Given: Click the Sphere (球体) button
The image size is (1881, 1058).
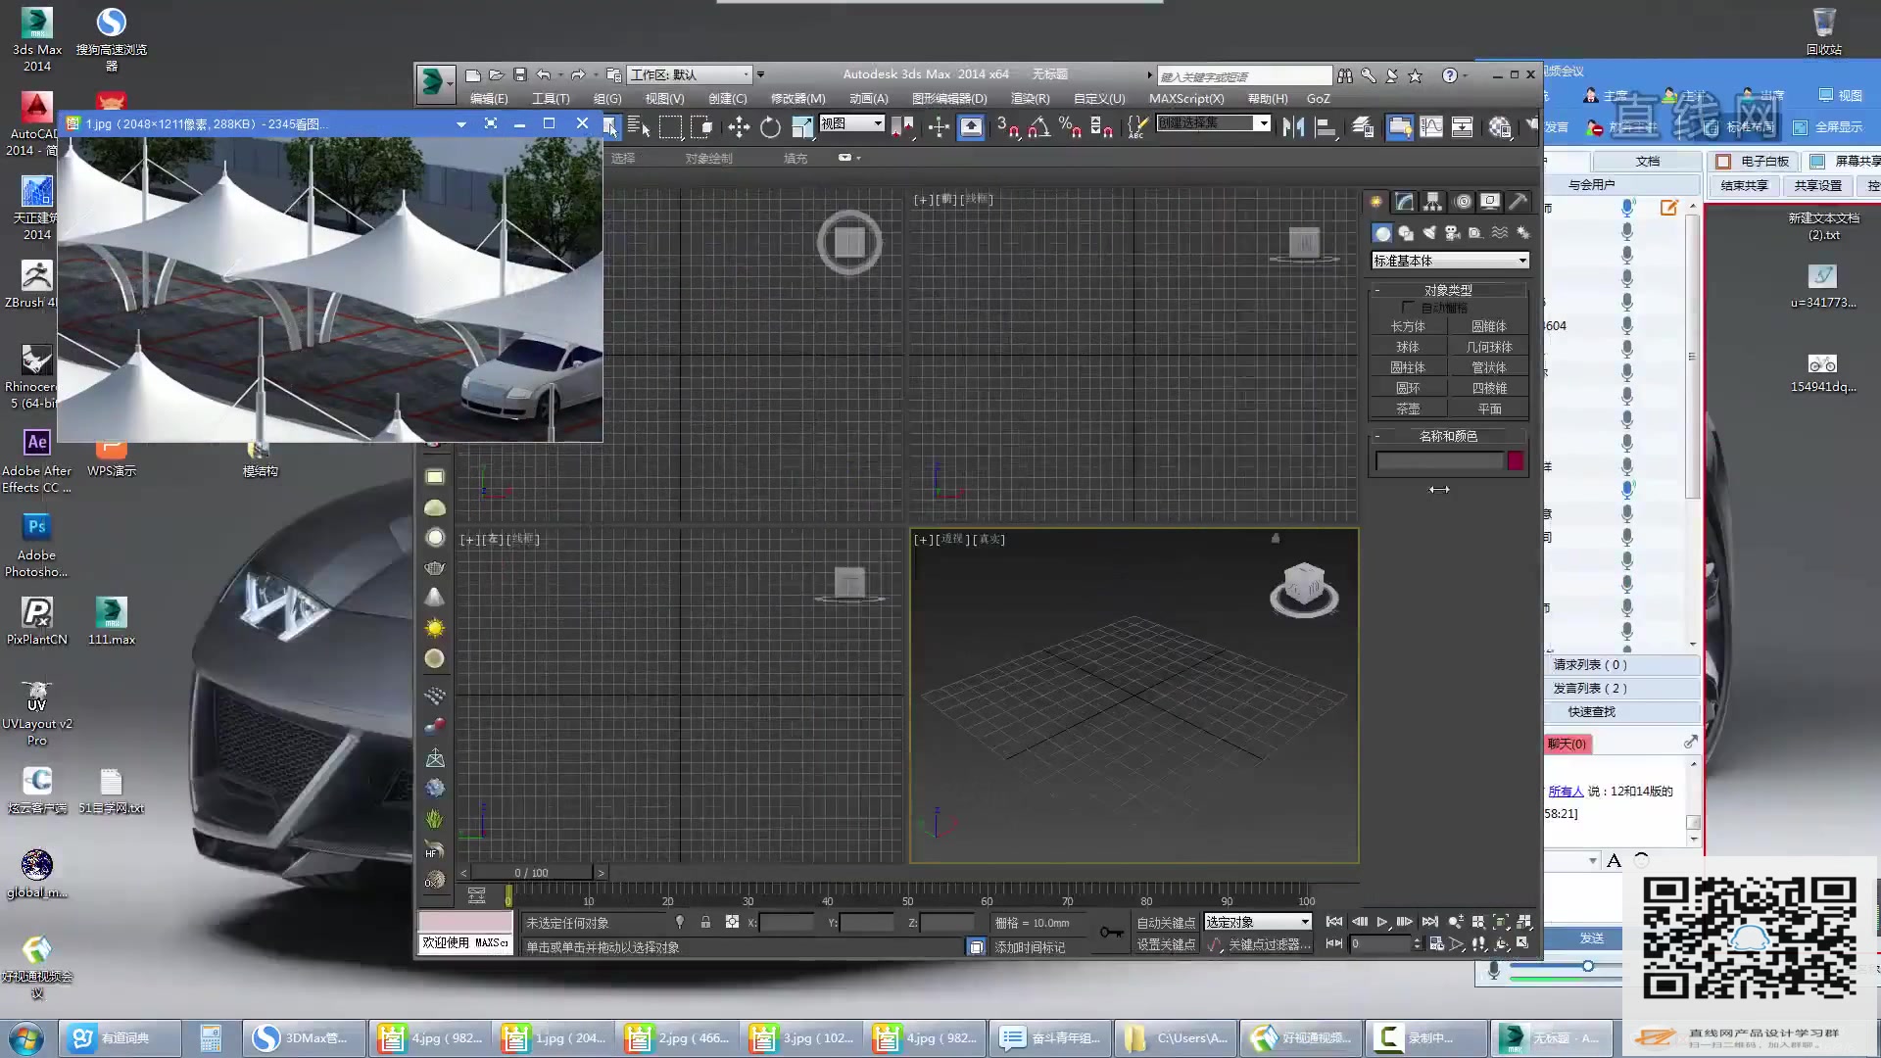Looking at the screenshot, I should 1408,347.
